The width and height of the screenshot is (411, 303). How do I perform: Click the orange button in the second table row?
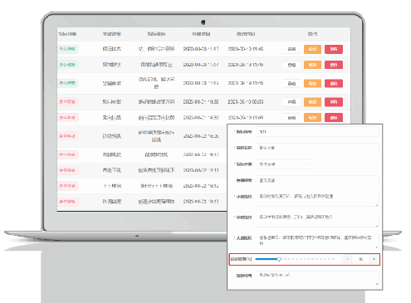point(312,65)
